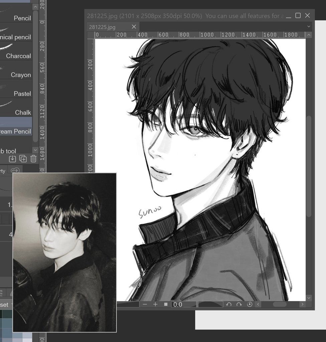The width and height of the screenshot is (326, 342).
Task: Maximize the 281225.jpg canvas window
Action: click(298, 15)
